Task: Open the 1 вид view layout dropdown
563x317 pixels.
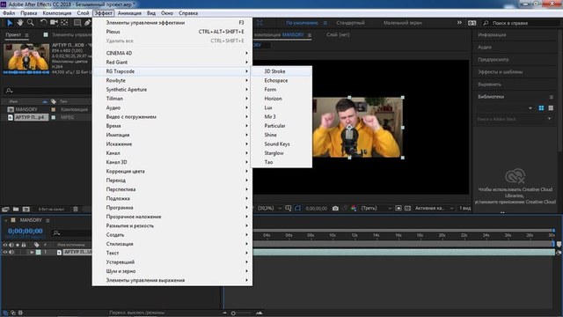Action: [464, 208]
